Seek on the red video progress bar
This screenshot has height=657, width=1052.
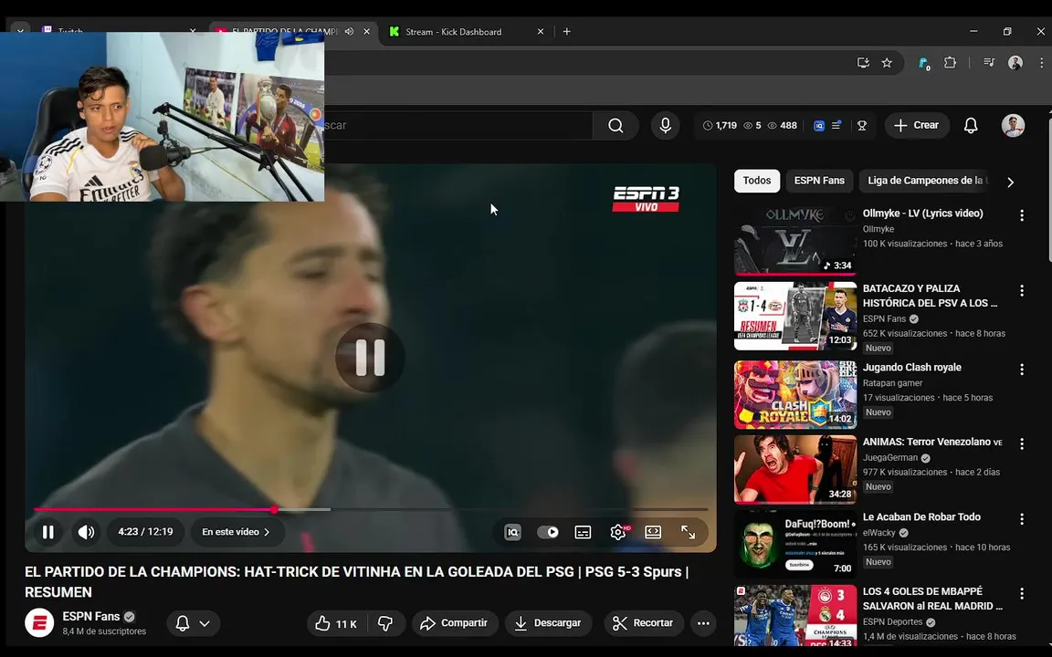[371, 509]
